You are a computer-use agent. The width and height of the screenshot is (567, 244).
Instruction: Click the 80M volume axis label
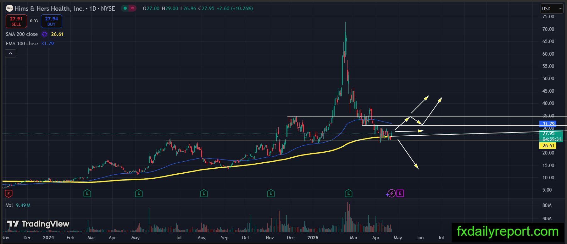tap(547, 205)
